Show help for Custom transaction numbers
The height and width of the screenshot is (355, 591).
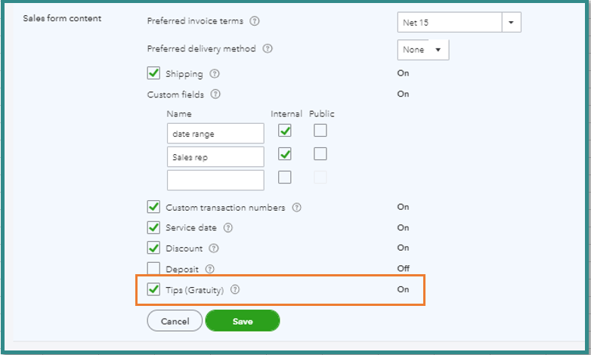(x=297, y=207)
